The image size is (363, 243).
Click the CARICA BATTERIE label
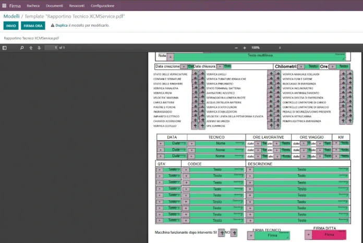click(x=164, y=103)
